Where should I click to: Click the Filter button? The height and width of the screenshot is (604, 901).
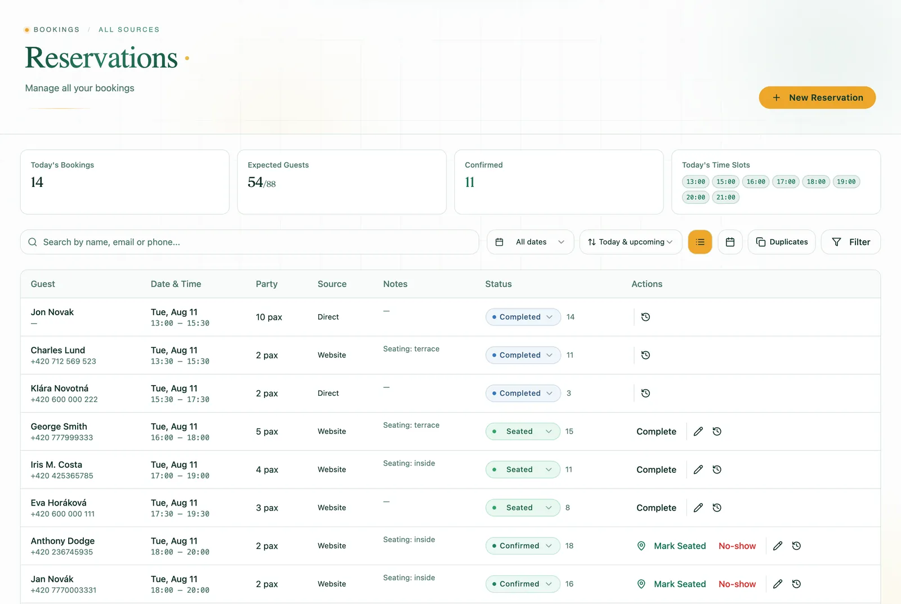tap(851, 242)
